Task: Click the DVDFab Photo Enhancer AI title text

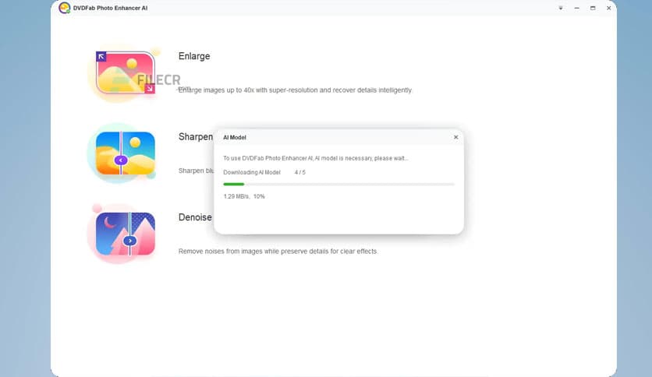Action: (x=110, y=8)
